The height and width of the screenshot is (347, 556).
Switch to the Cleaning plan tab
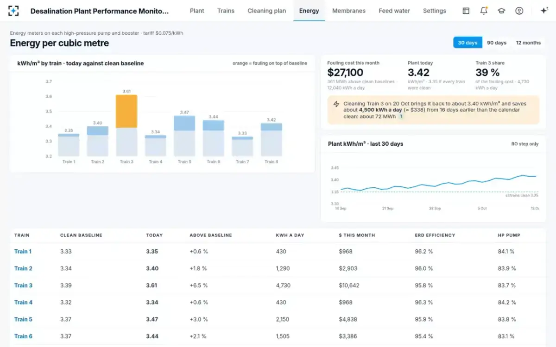tap(267, 11)
